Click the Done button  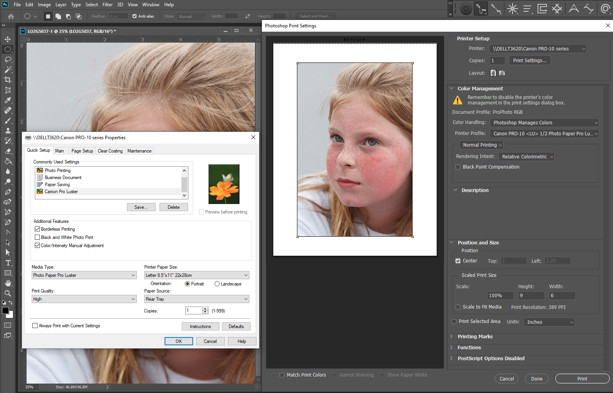[536, 379]
